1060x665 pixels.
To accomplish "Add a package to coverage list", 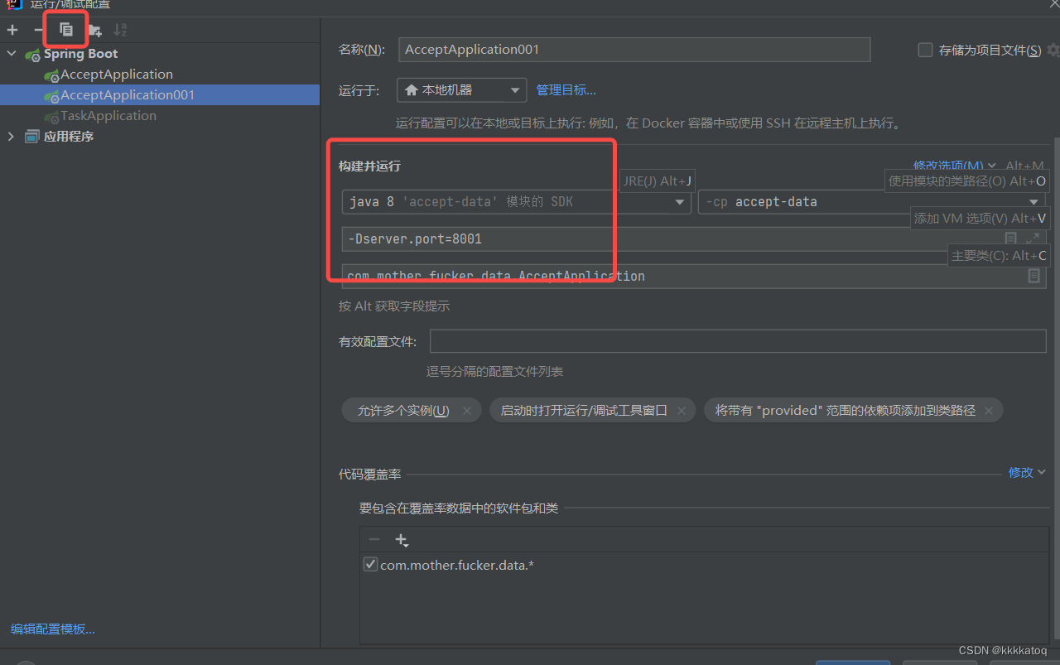I will point(402,539).
